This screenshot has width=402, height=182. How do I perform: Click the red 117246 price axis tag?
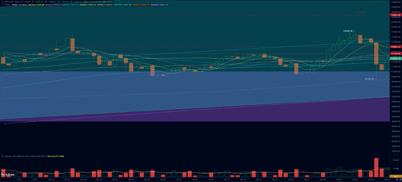396,54
